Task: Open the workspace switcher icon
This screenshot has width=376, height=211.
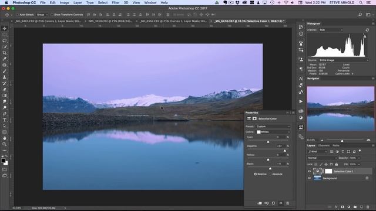Action: [368, 15]
